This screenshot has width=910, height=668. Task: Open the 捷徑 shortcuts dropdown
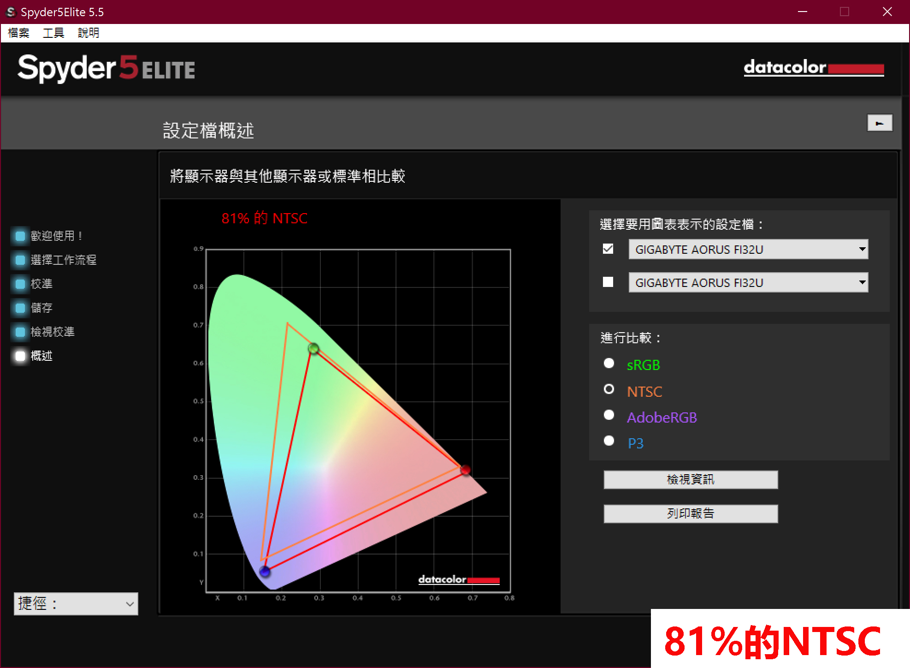pos(129,603)
